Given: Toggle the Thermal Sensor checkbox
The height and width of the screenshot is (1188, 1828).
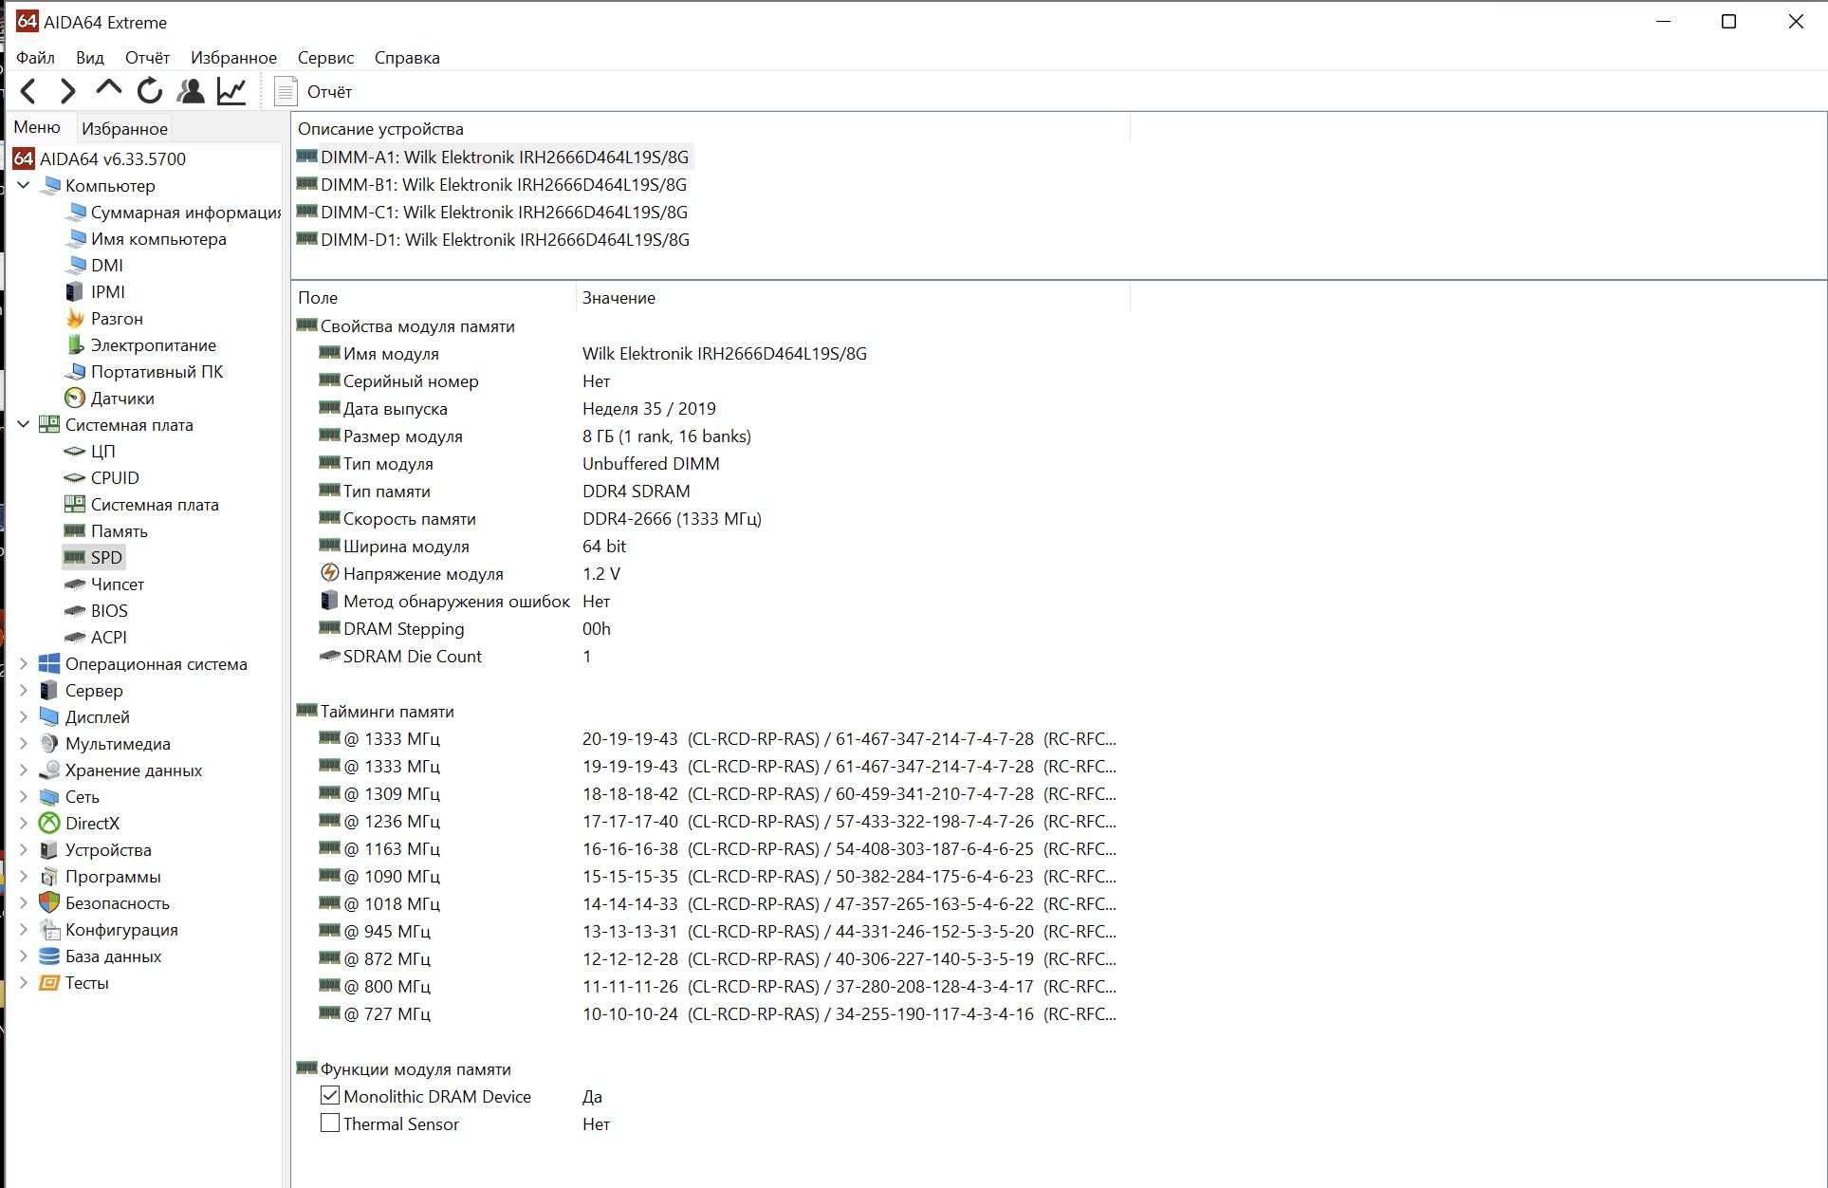Looking at the screenshot, I should [x=330, y=1123].
